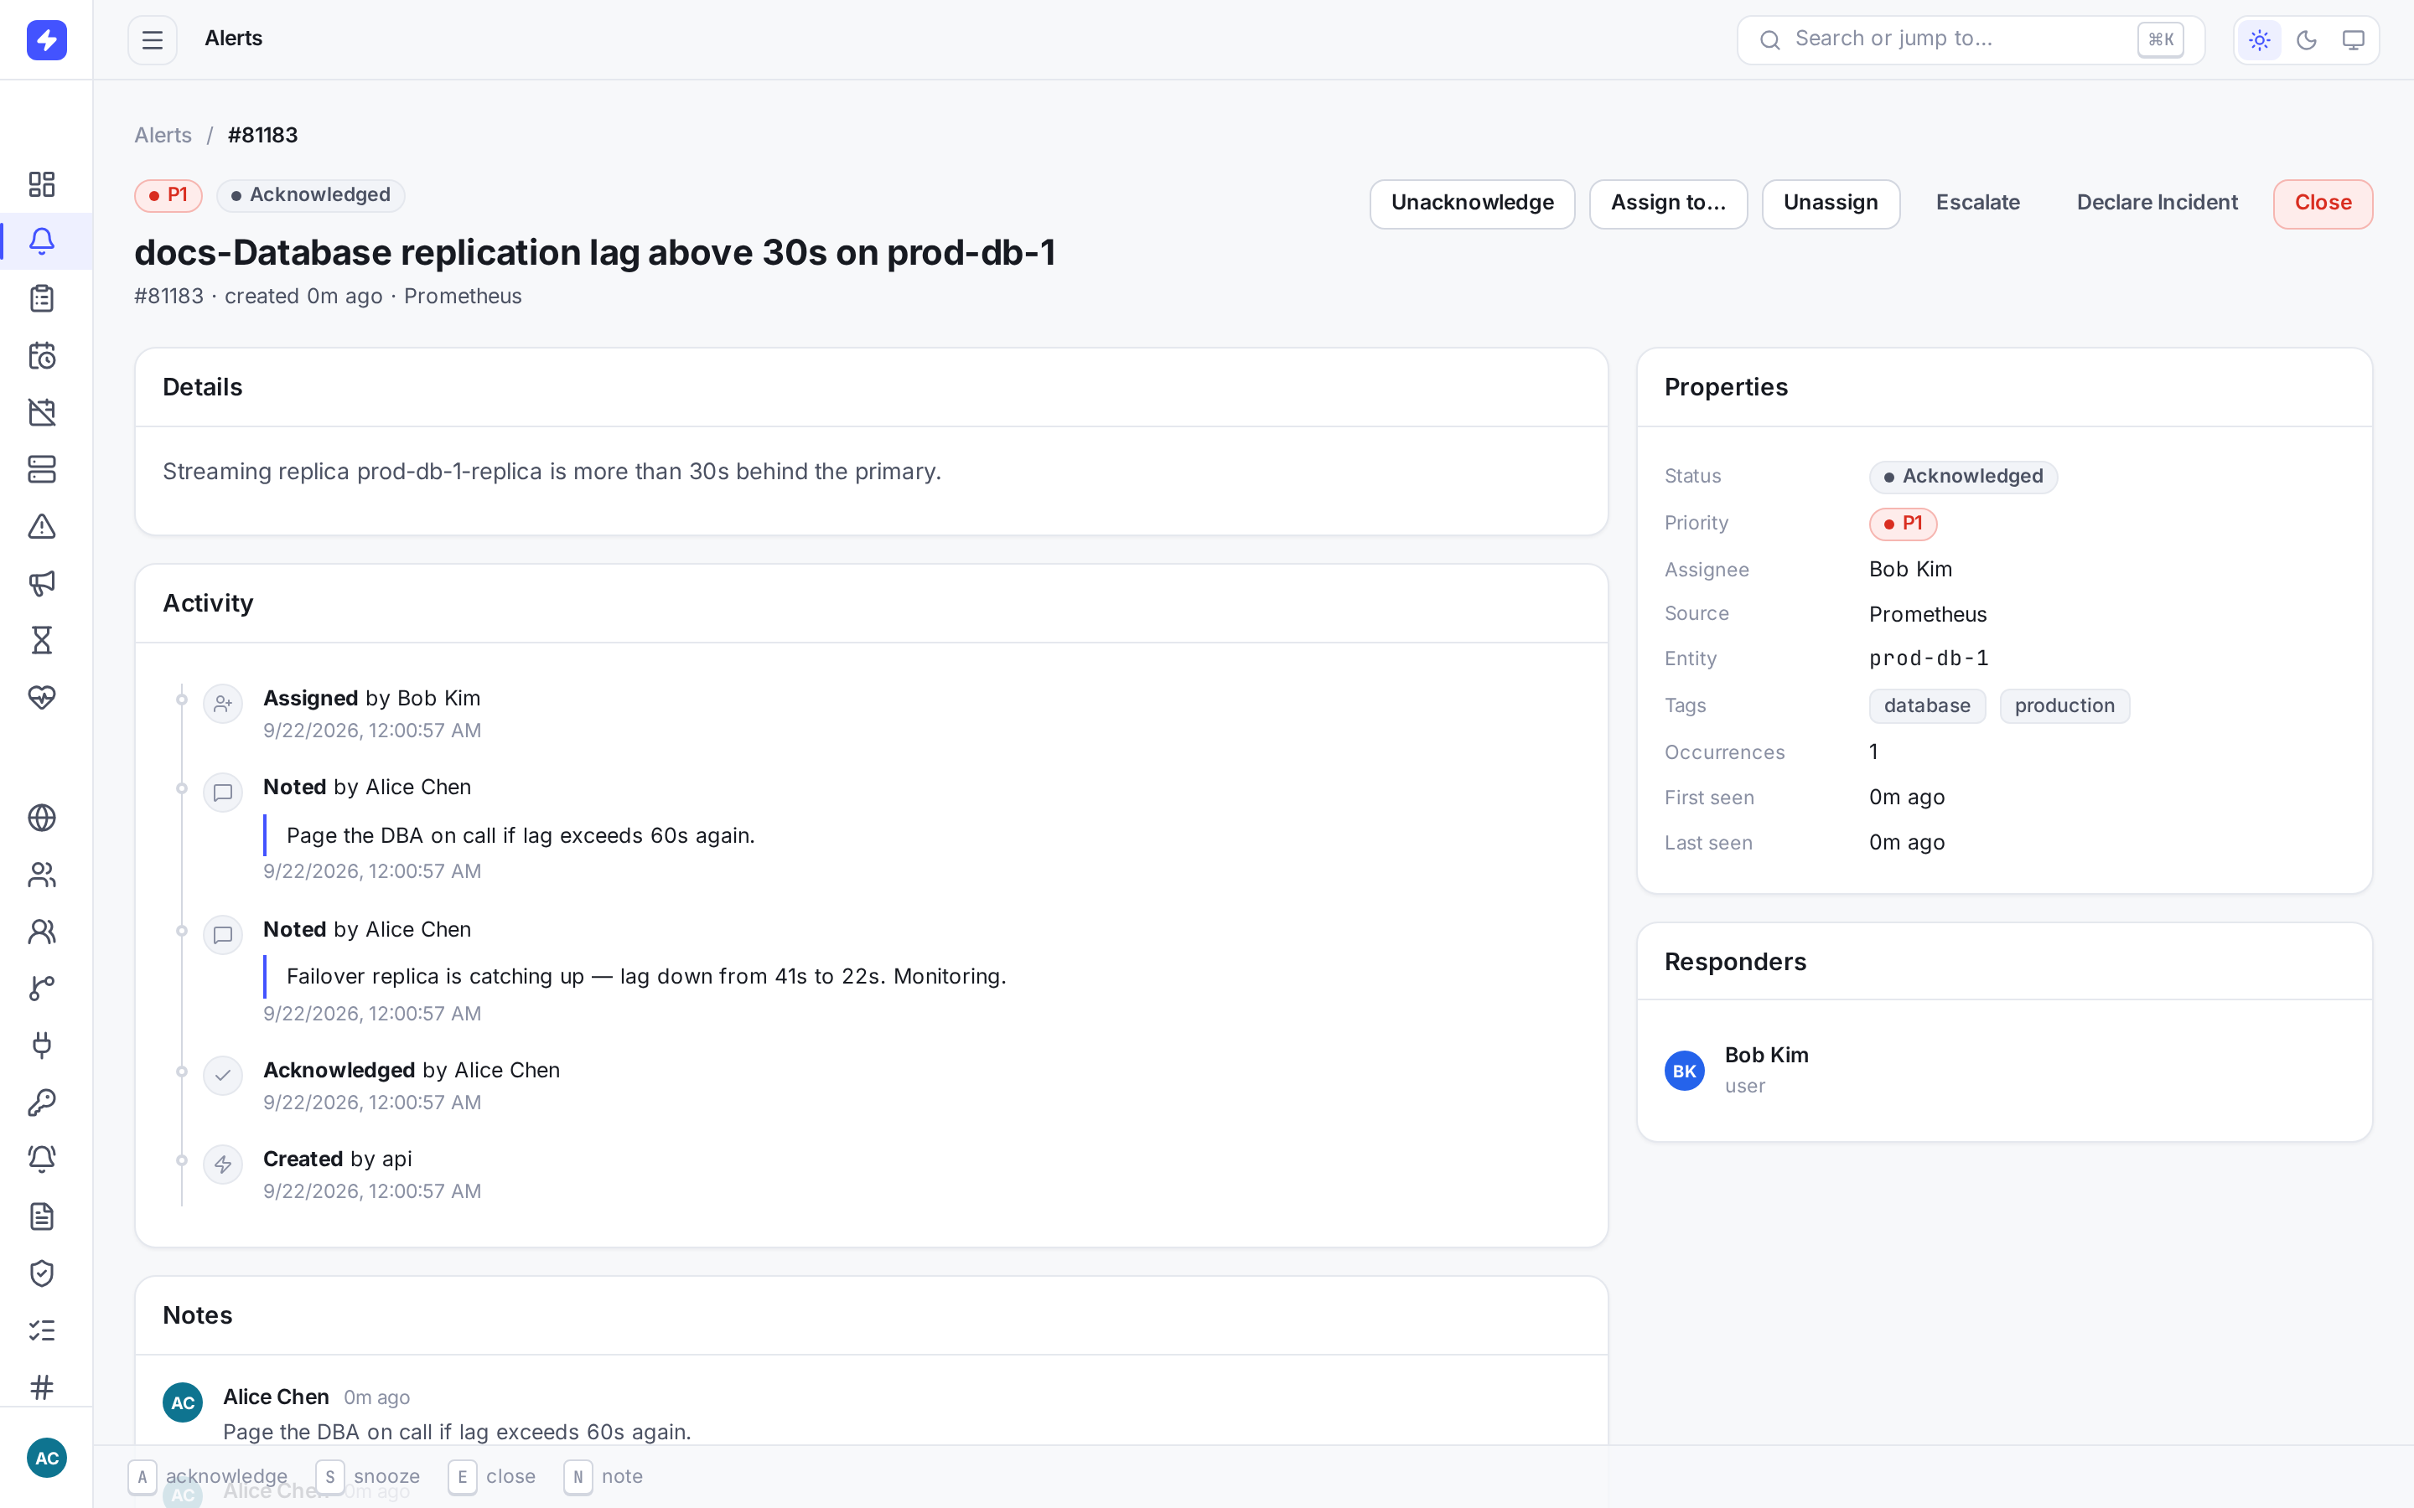Switch to system theme monitor icon
This screenshot has height=1508, width=2414.
click(2353, 40)
